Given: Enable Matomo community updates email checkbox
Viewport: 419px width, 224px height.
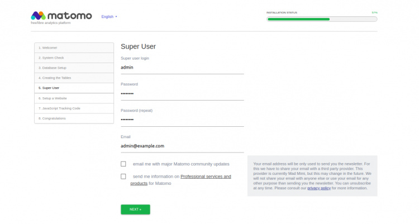Looking at the screenshot, I should 123,164.
